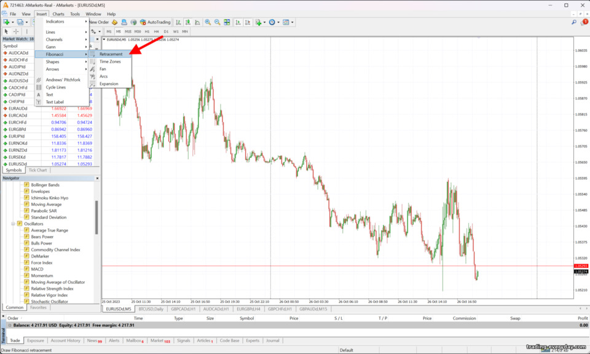Click the search magnifier icon at top right
This screenshot has width=590, height=354.
point(574,22)
